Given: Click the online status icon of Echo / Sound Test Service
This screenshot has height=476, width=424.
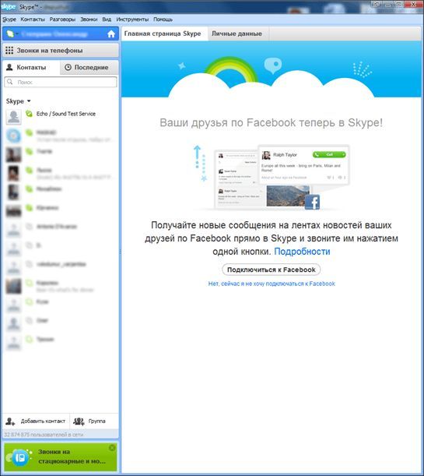Looking at the screenshot, I should (x=29, y=114).
